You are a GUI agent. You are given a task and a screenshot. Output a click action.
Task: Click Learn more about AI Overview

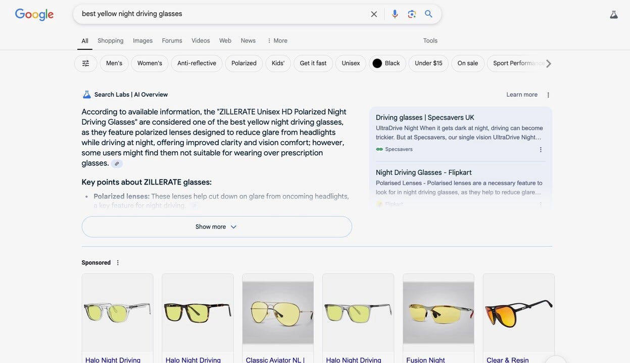pyautogui.click(x=522, y=95)
